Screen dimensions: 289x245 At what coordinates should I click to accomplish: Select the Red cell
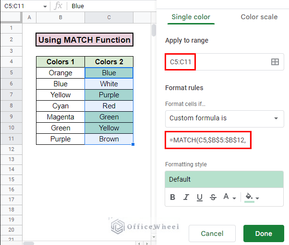109,106
